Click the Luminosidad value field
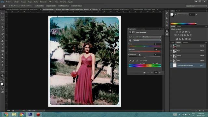The height and width of the screenshot is (117, 208). [158, 55]
